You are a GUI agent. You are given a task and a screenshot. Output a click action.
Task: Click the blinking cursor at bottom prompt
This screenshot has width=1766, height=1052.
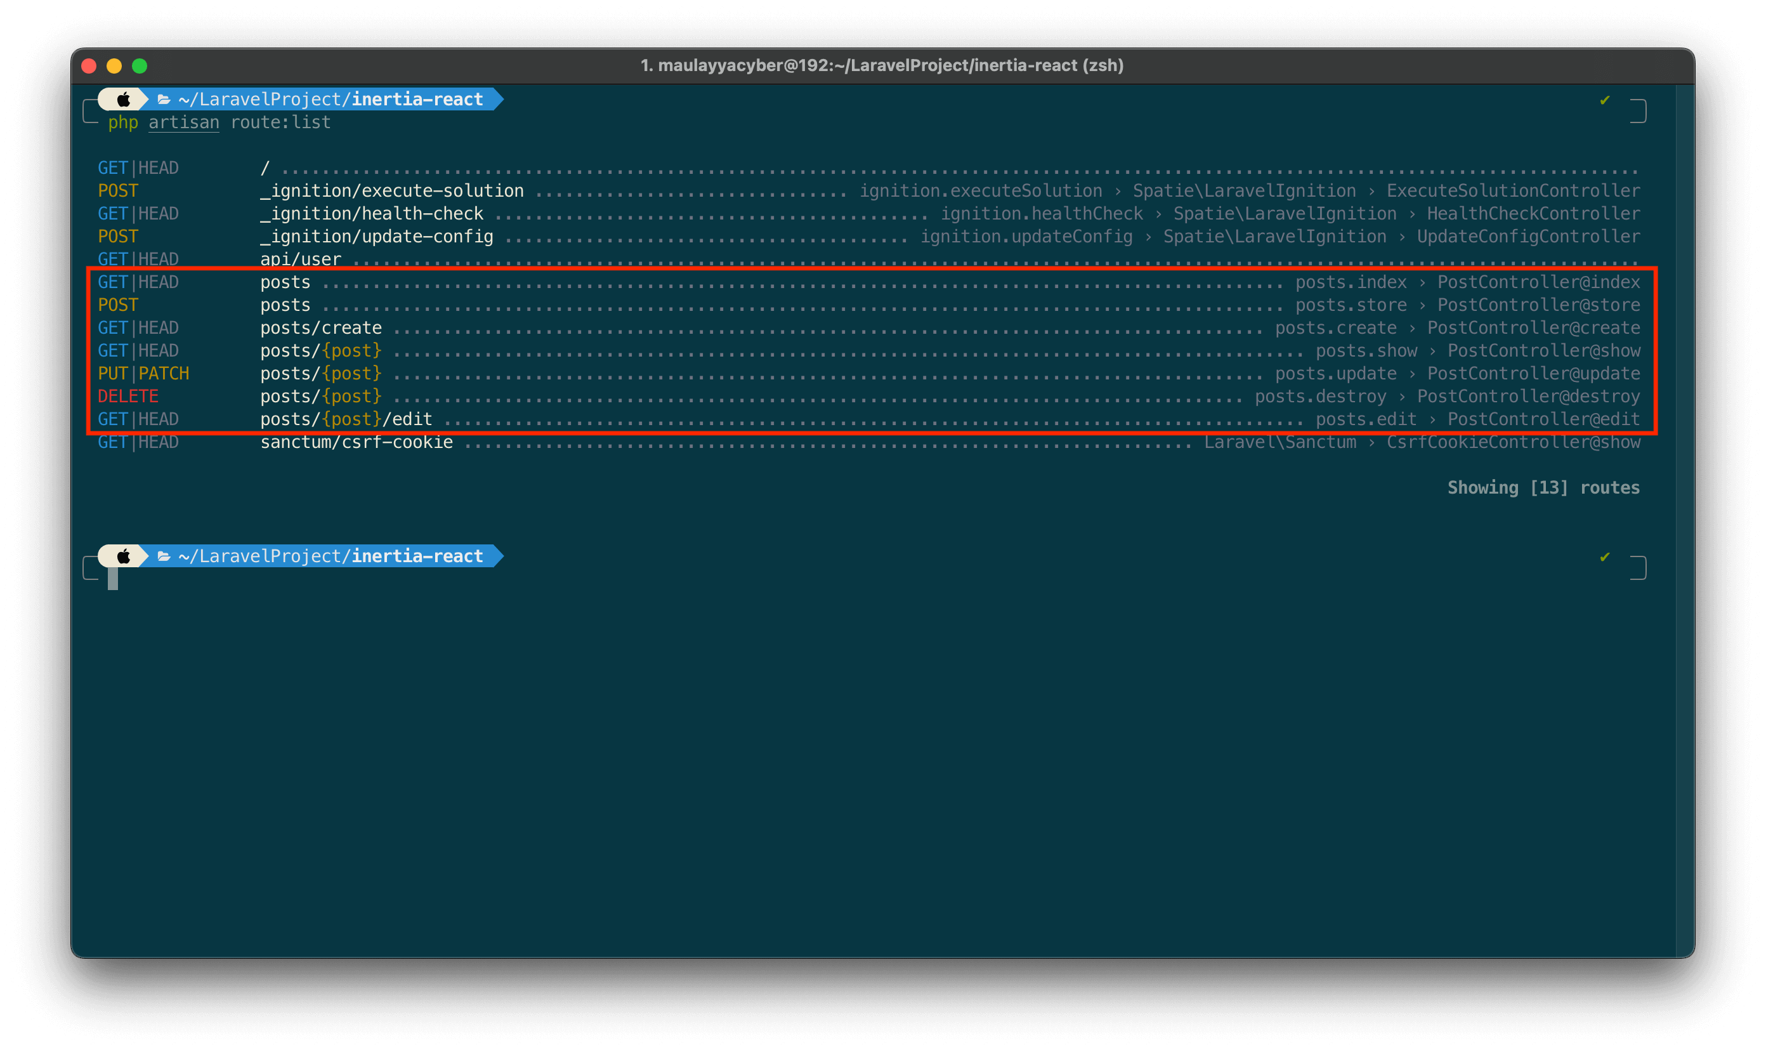[x=113, y=579]
